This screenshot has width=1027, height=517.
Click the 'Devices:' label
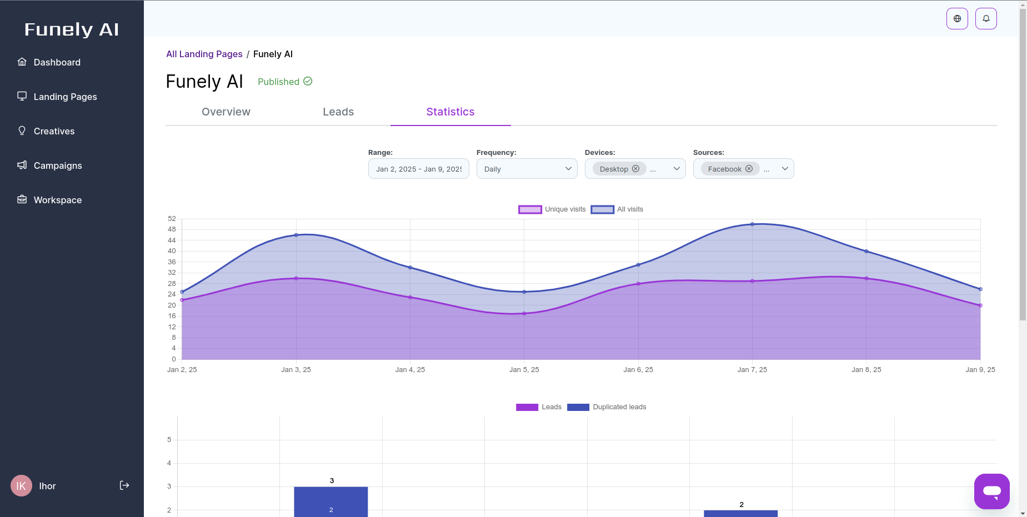tap(600, 152)
